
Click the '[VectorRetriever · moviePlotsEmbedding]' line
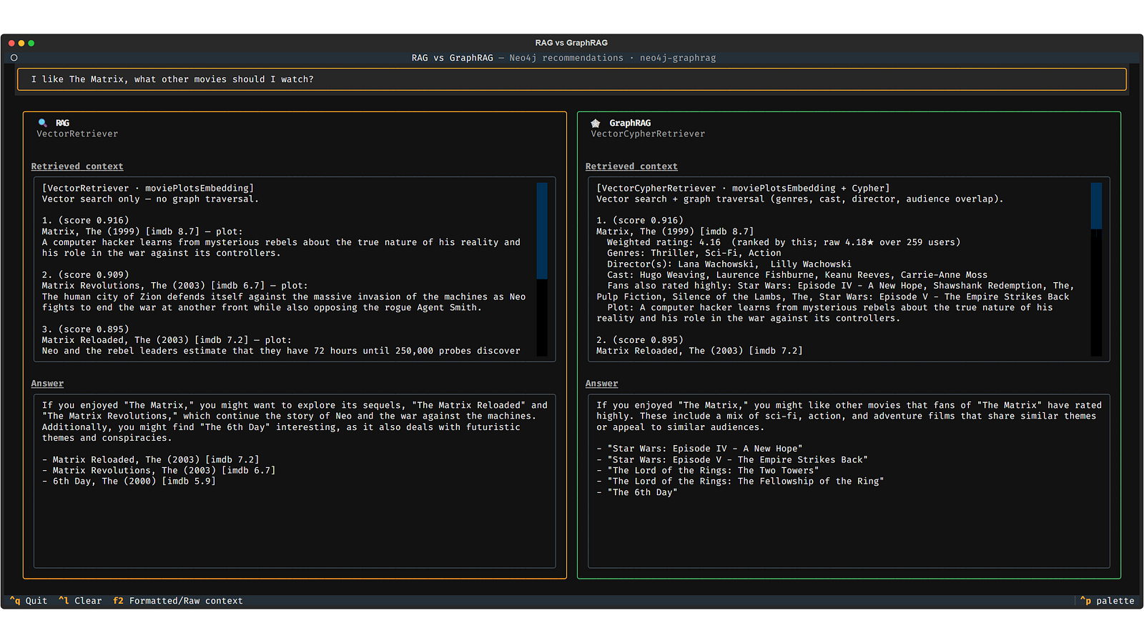click(x=148, y=189)
